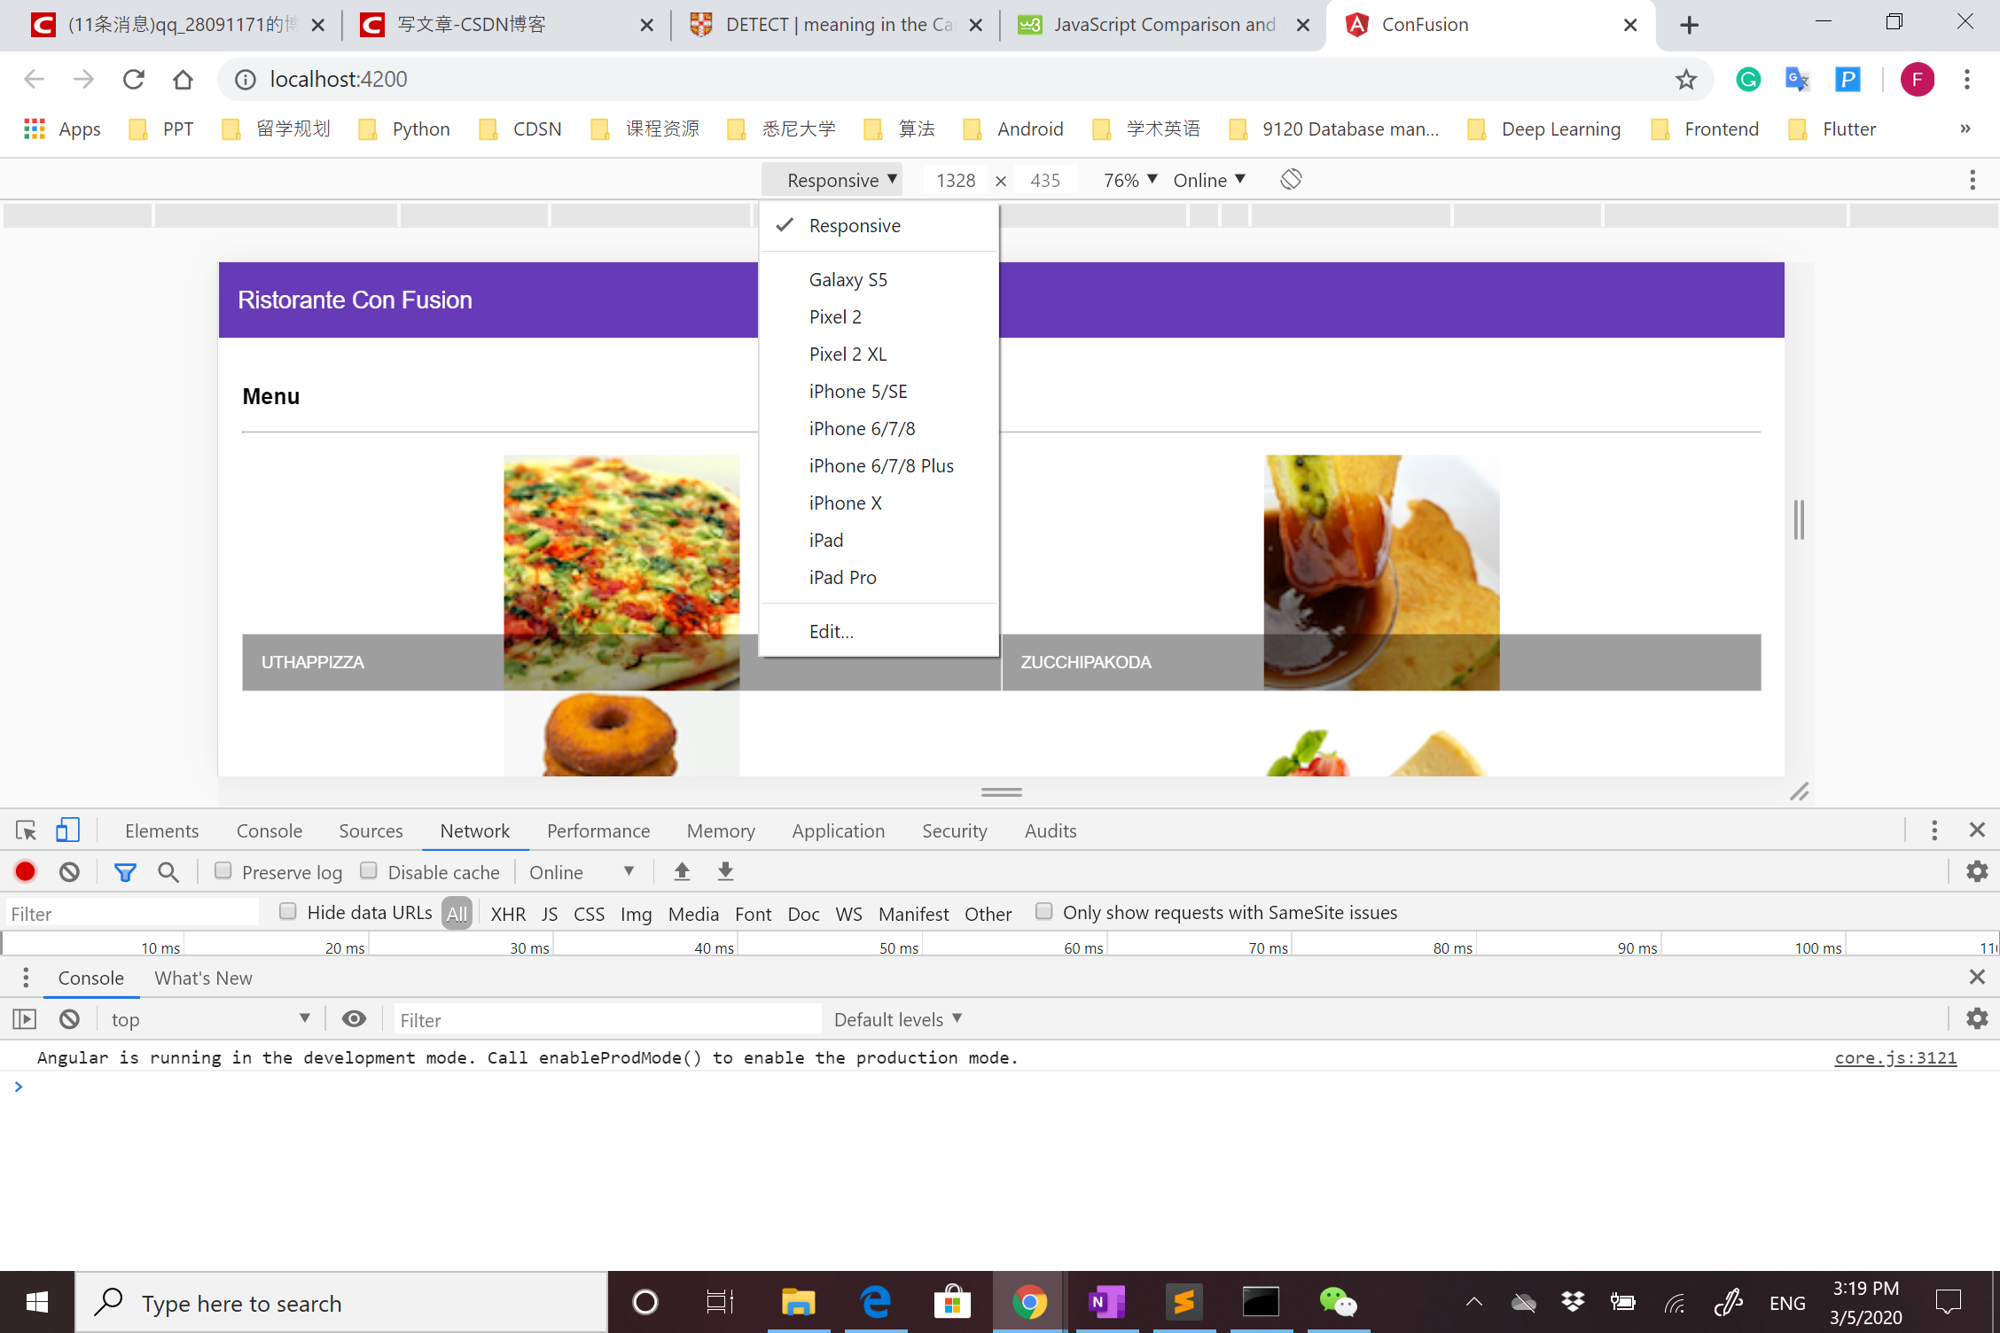Click the rotate device orientation icon
The width and height of the screenshot is (2000, 1333).
click(1291, 180)
